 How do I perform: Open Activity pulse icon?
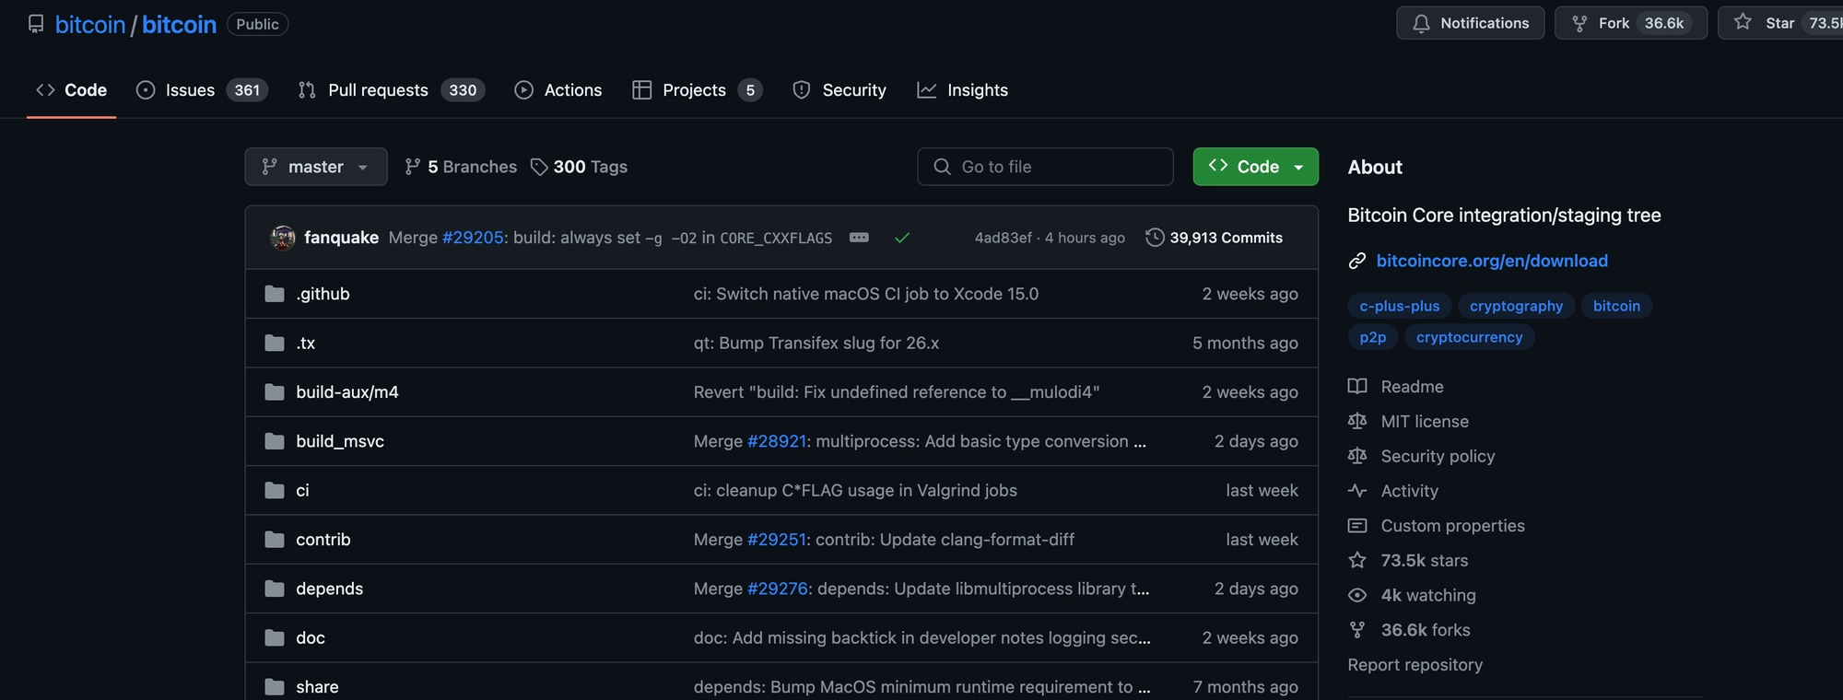[x=1357, y=491]
